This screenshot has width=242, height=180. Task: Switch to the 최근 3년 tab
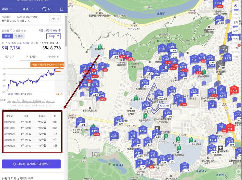click(9, 57)
